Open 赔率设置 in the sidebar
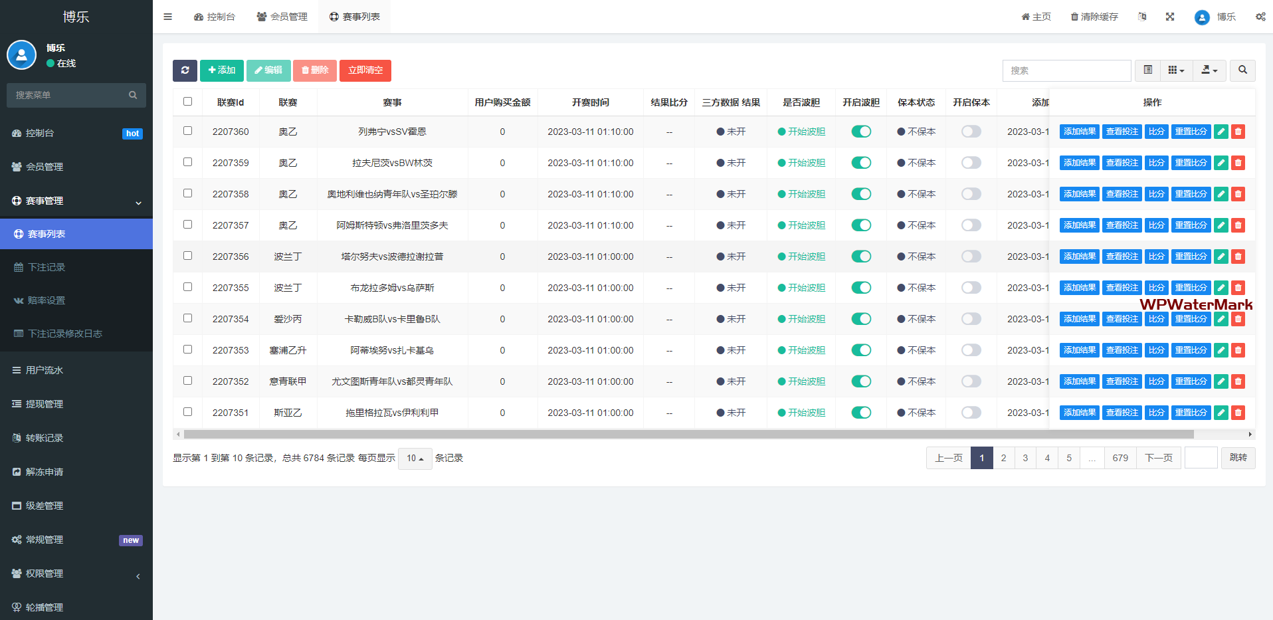Image resolution: width=1273 pixels, height=620 pixels. pos(76,300)
